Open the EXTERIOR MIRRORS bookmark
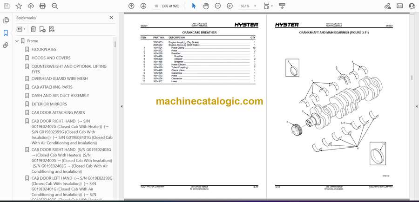419x202 pixels. [49, 104]
